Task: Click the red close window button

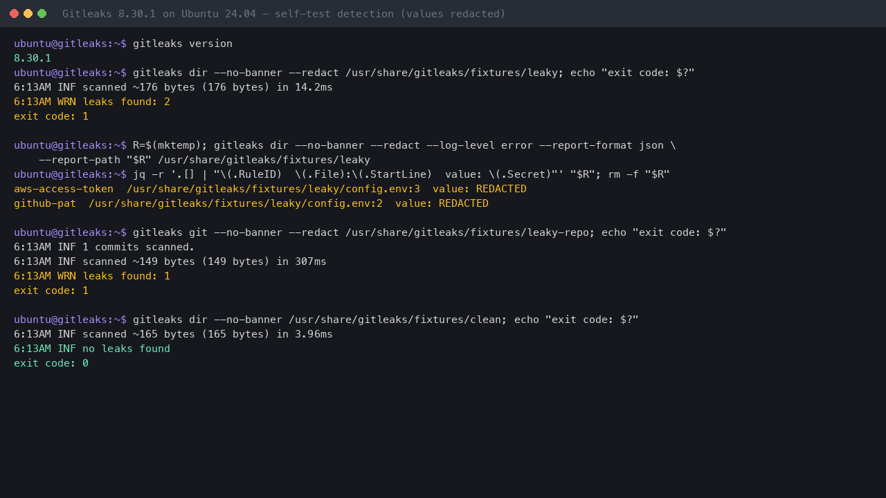Action: (14, 14)
